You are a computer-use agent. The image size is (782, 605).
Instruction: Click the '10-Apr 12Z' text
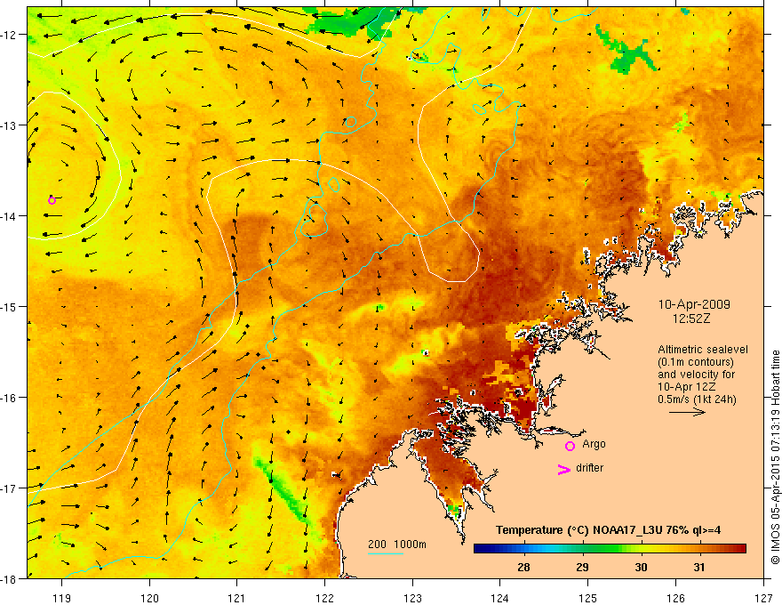687,386
